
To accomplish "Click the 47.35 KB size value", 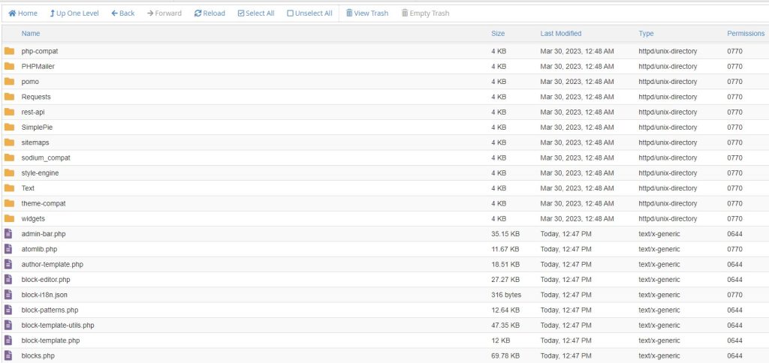I will [x=505, y=325].
